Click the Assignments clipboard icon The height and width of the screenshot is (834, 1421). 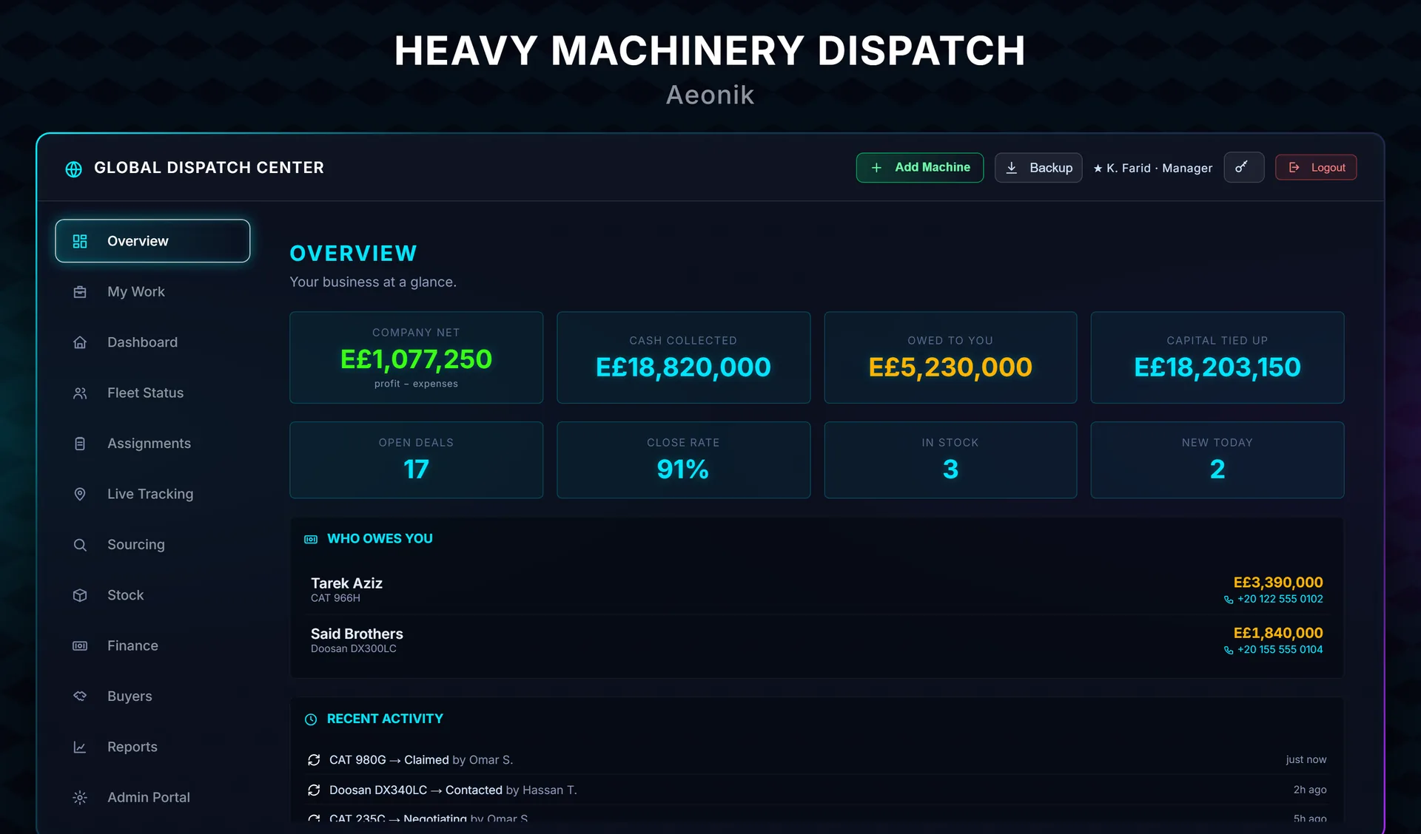tap(80, 444)
